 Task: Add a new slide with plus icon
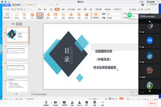click(16, 94)
